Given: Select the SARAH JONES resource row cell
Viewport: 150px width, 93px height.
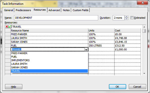Looking at the screenshot, I should coord(49,42).
